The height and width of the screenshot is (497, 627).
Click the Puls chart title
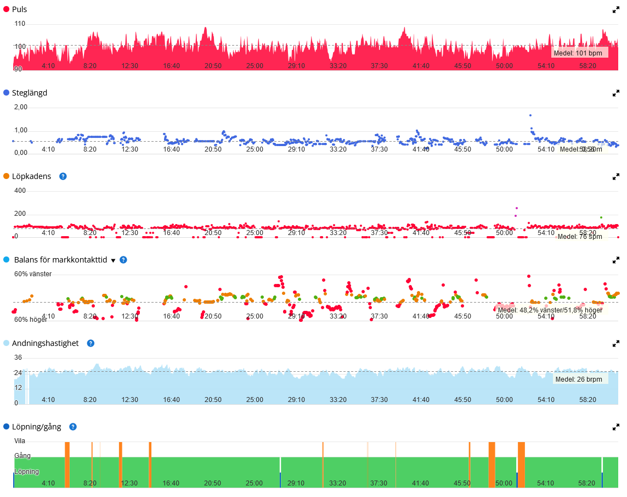pos(20,9)
